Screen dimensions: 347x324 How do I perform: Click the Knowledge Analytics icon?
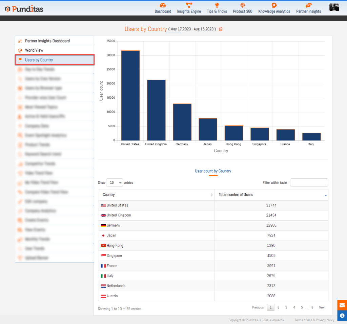274,5
